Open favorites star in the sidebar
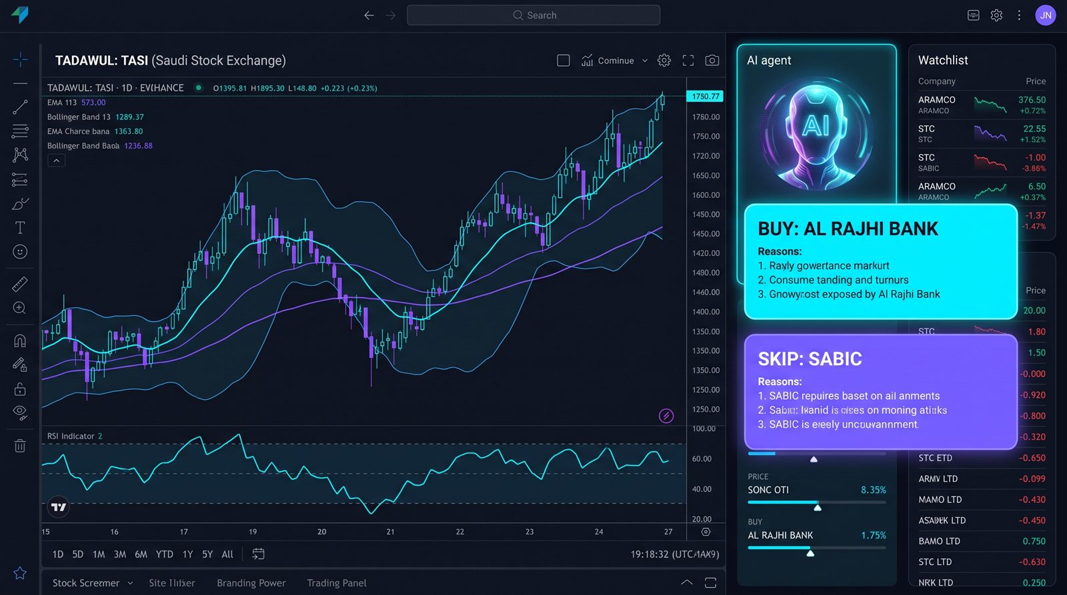This screenshot has height=595, width=1067. pyautogui.click(x=20, y=573)
